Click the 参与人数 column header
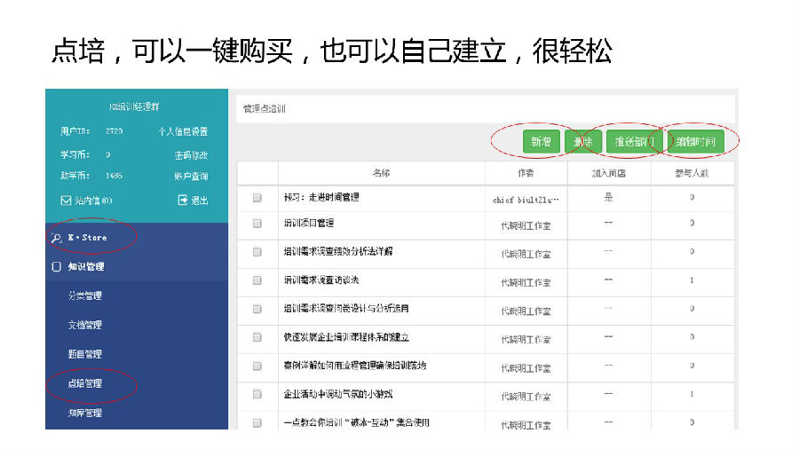 point(692,173)
